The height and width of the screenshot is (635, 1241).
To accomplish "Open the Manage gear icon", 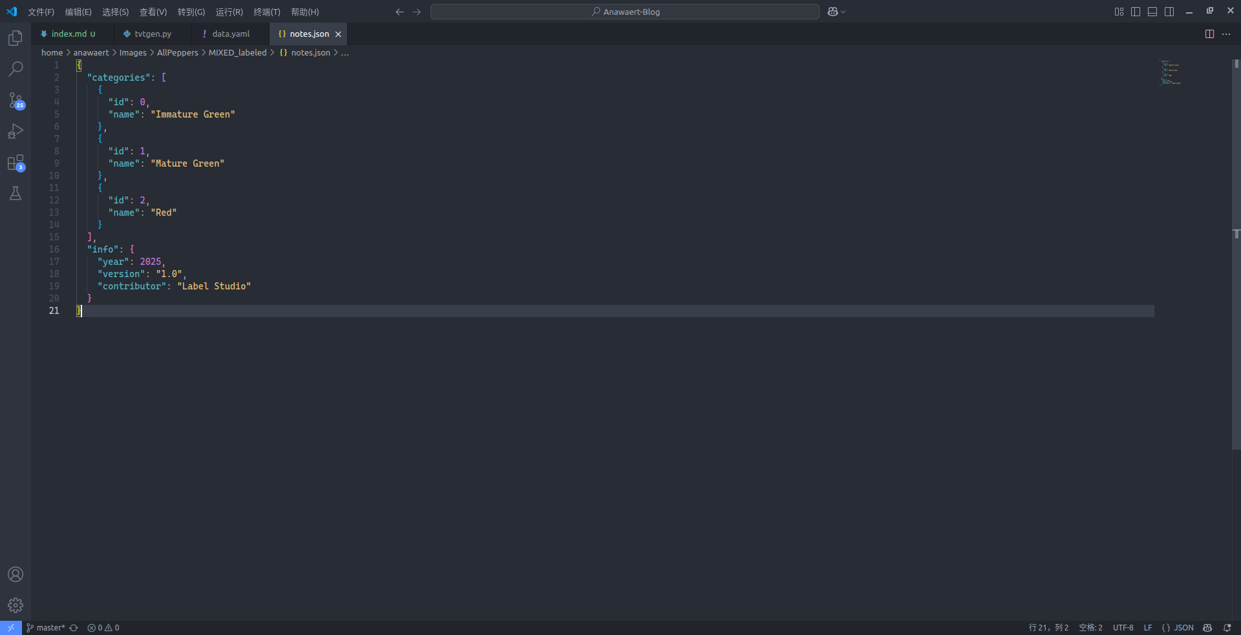I will coord(16,605).
